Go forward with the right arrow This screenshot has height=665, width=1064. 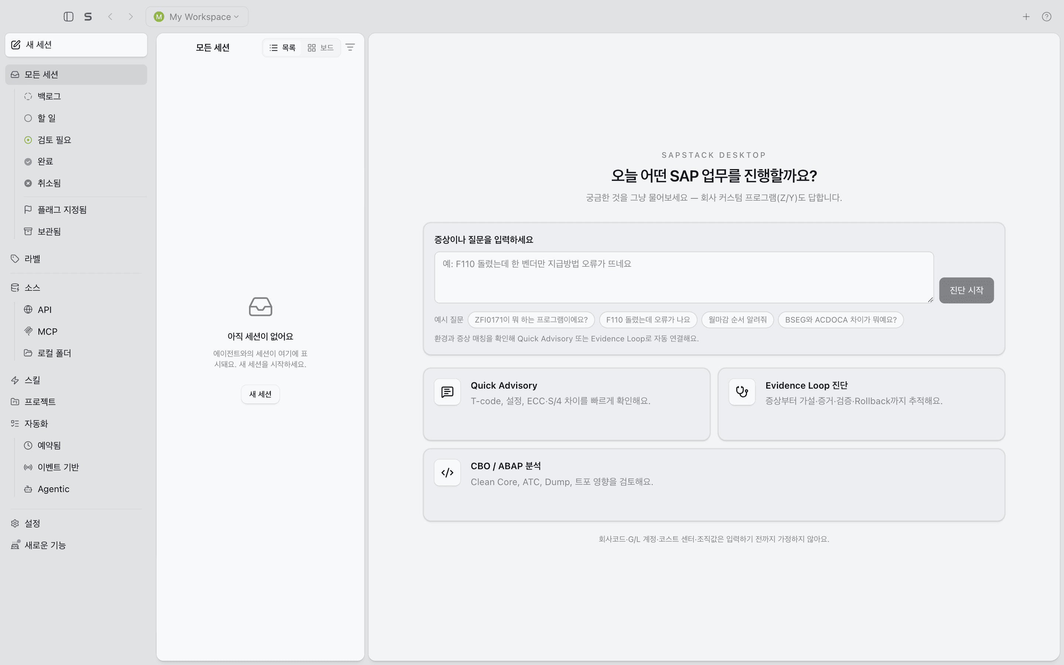coord(130,17)
